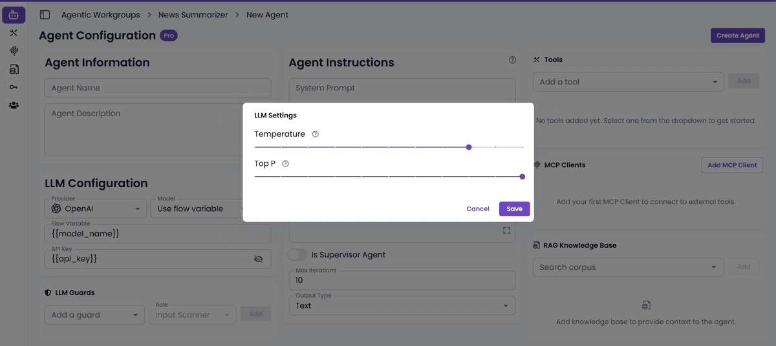Click Add button next to guard role
776x346 pixels.
tap(256, 314)
